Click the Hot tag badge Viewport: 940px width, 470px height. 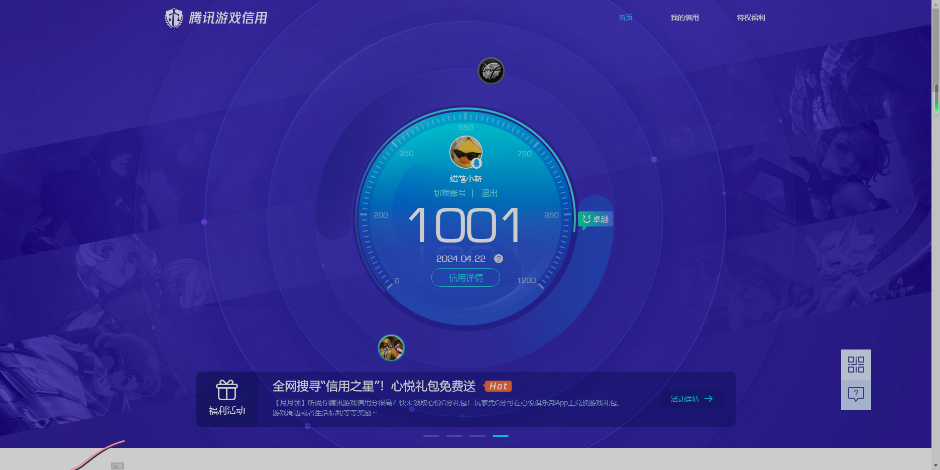(498, 386)
